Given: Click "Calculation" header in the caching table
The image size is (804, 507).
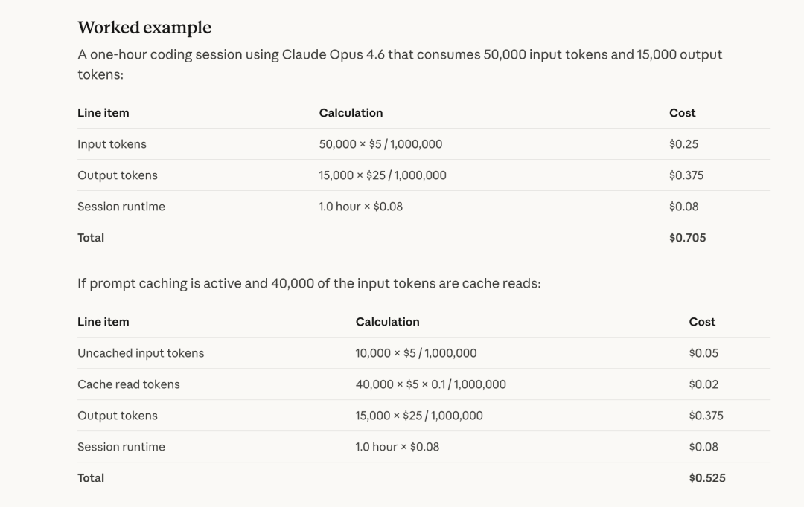Looking at the screenshot, I should coord(387,322).
